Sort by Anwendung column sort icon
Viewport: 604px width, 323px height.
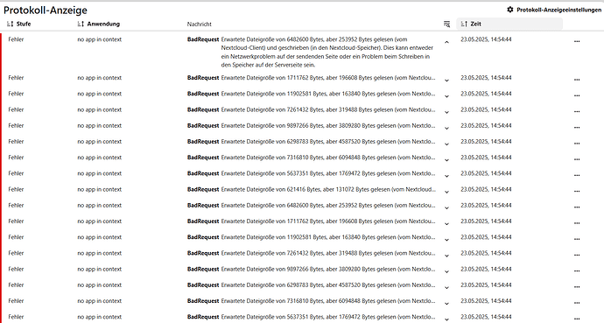point(81,24)
